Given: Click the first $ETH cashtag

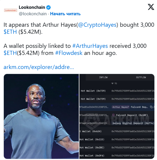Looking at the screenshot, I should [x=10, y=32].
